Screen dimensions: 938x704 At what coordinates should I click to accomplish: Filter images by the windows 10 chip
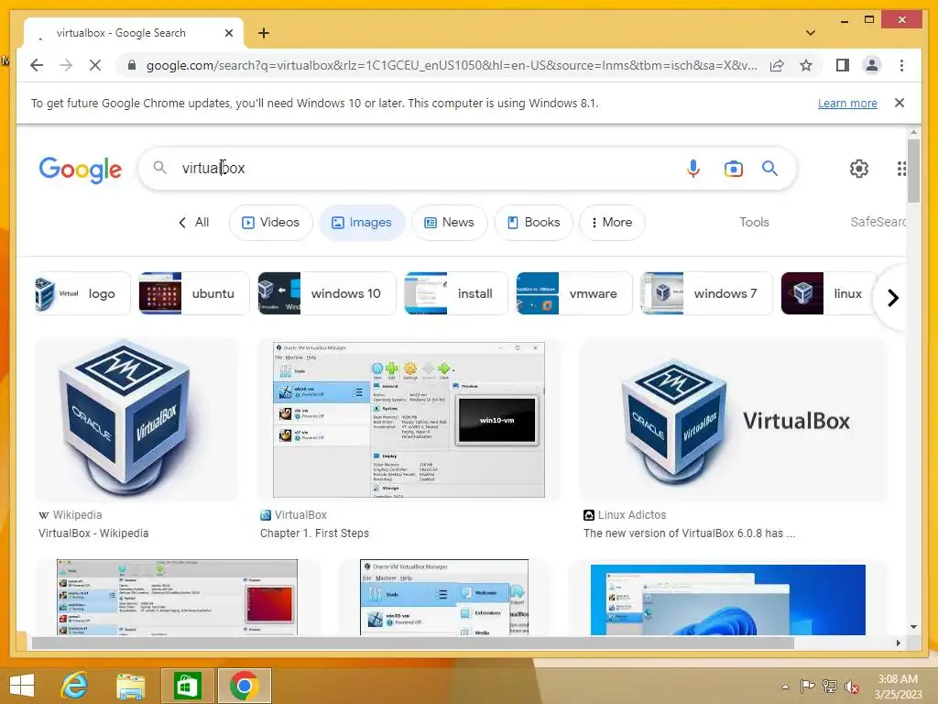[x=327, y=293]
